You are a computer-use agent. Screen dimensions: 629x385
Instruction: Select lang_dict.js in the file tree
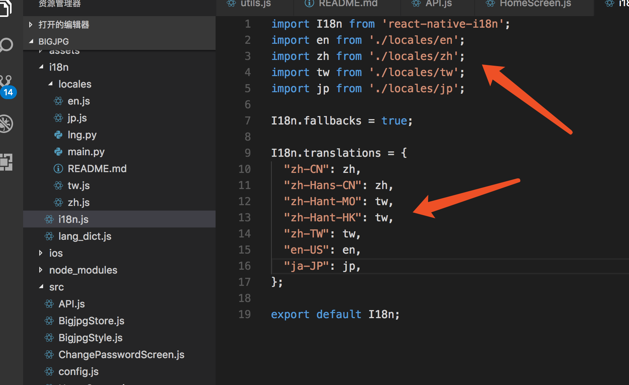(x=85, y=236)
